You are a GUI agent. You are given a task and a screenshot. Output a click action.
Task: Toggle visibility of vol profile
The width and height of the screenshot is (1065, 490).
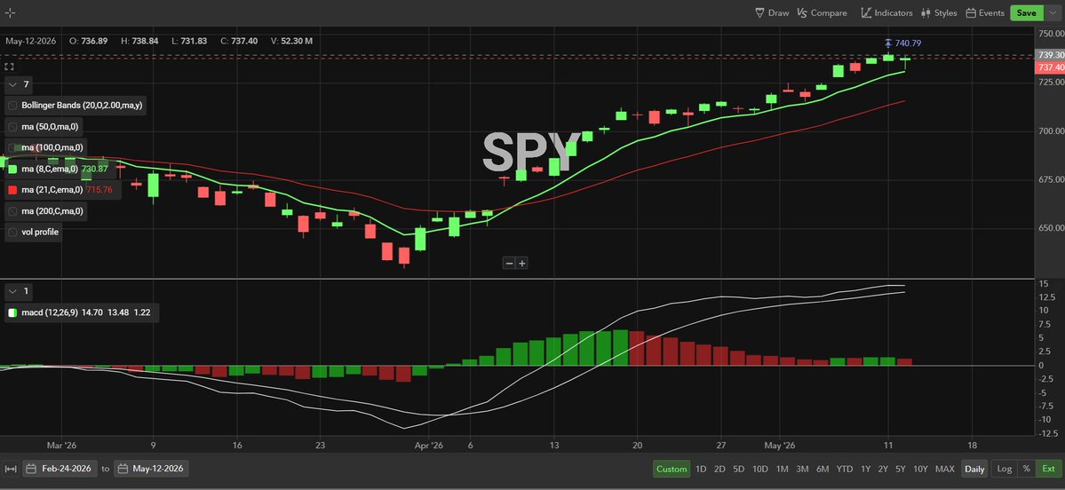click(x=12, y=232)
